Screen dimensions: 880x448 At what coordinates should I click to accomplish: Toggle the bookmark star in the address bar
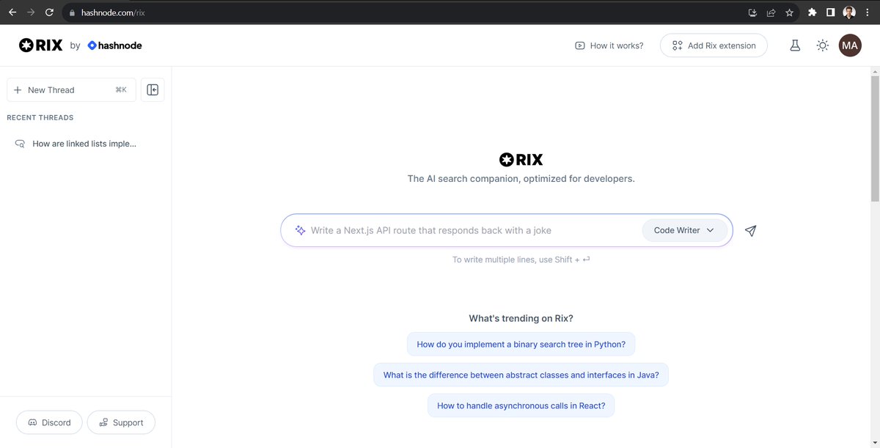click(x=788, y=12)
